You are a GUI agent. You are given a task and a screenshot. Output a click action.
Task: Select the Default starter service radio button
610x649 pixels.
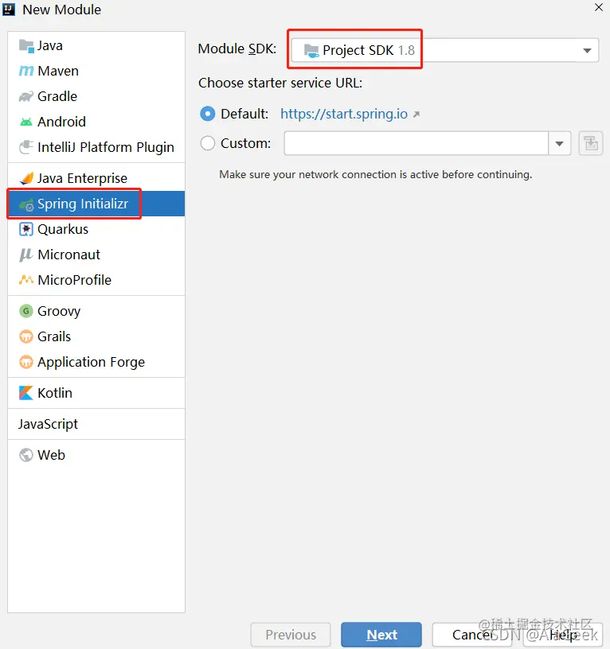click(x=208, y=114)
